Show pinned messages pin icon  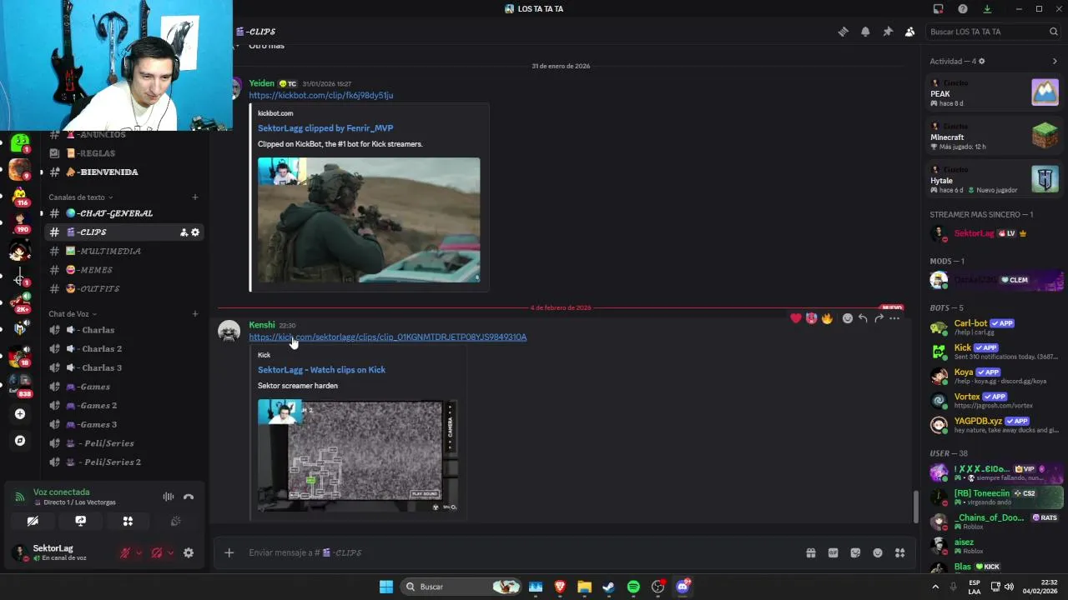pyautogui.click(x=888, y=32)
